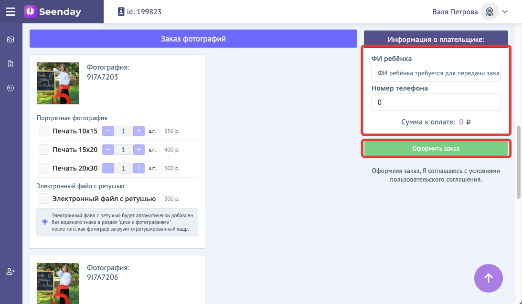Viewport: 522px width, 304px height.
Task: Focus the ФИ ребёнка input field
Action: [x=436, y=73]
